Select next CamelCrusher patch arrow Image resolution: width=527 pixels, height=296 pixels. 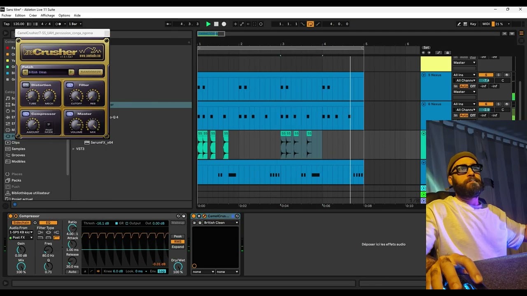(71, 72)
